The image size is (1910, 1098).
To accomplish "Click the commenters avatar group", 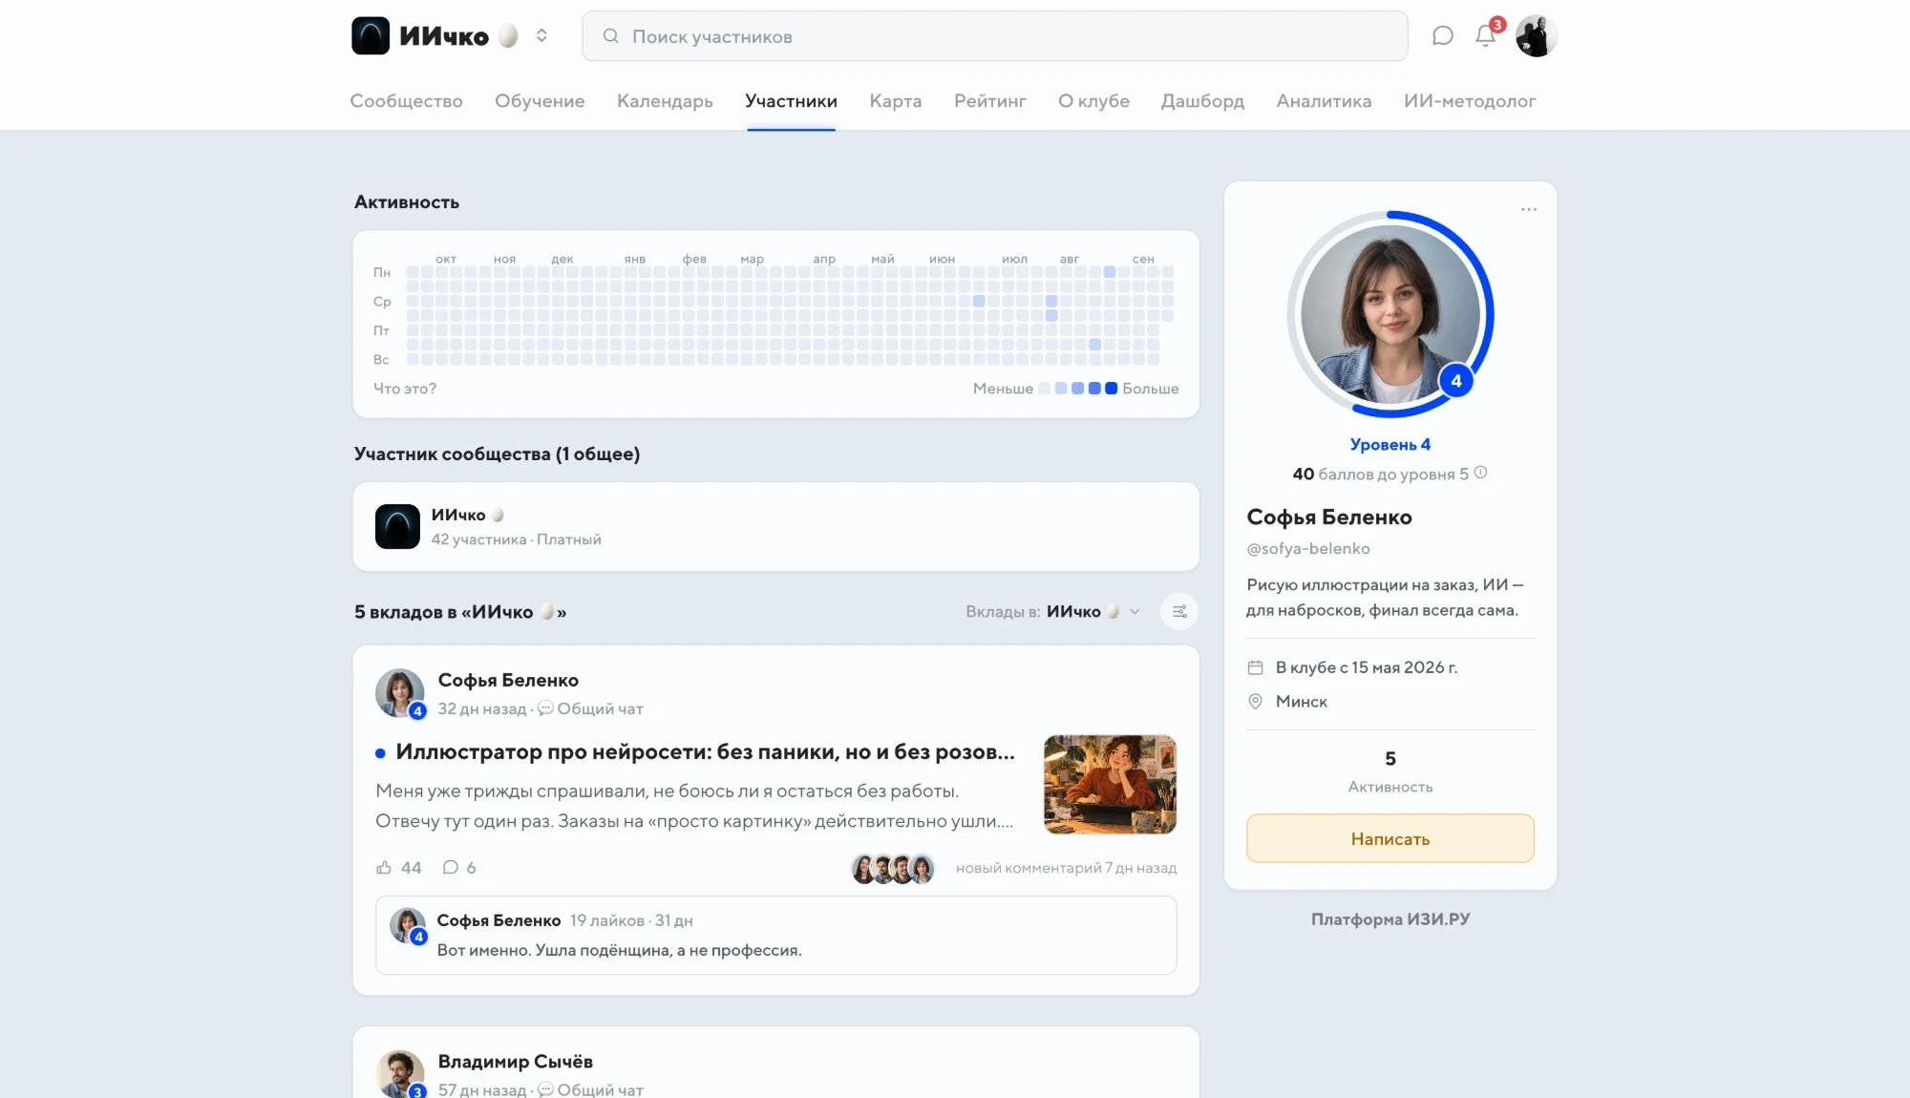I will click(x=893, y=869).
